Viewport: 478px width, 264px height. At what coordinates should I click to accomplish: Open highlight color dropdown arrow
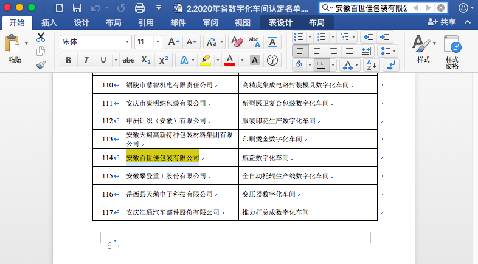pos(218,60)
